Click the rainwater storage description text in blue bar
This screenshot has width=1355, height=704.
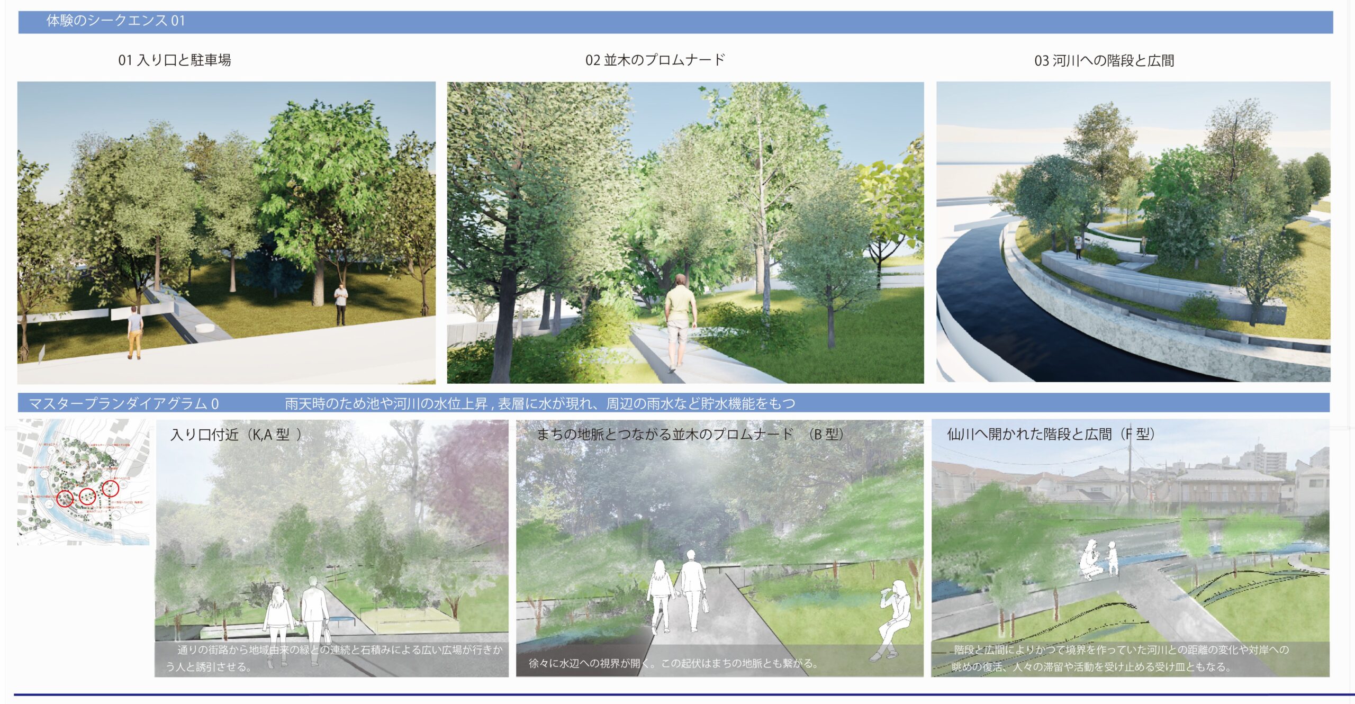pos(540,404)
